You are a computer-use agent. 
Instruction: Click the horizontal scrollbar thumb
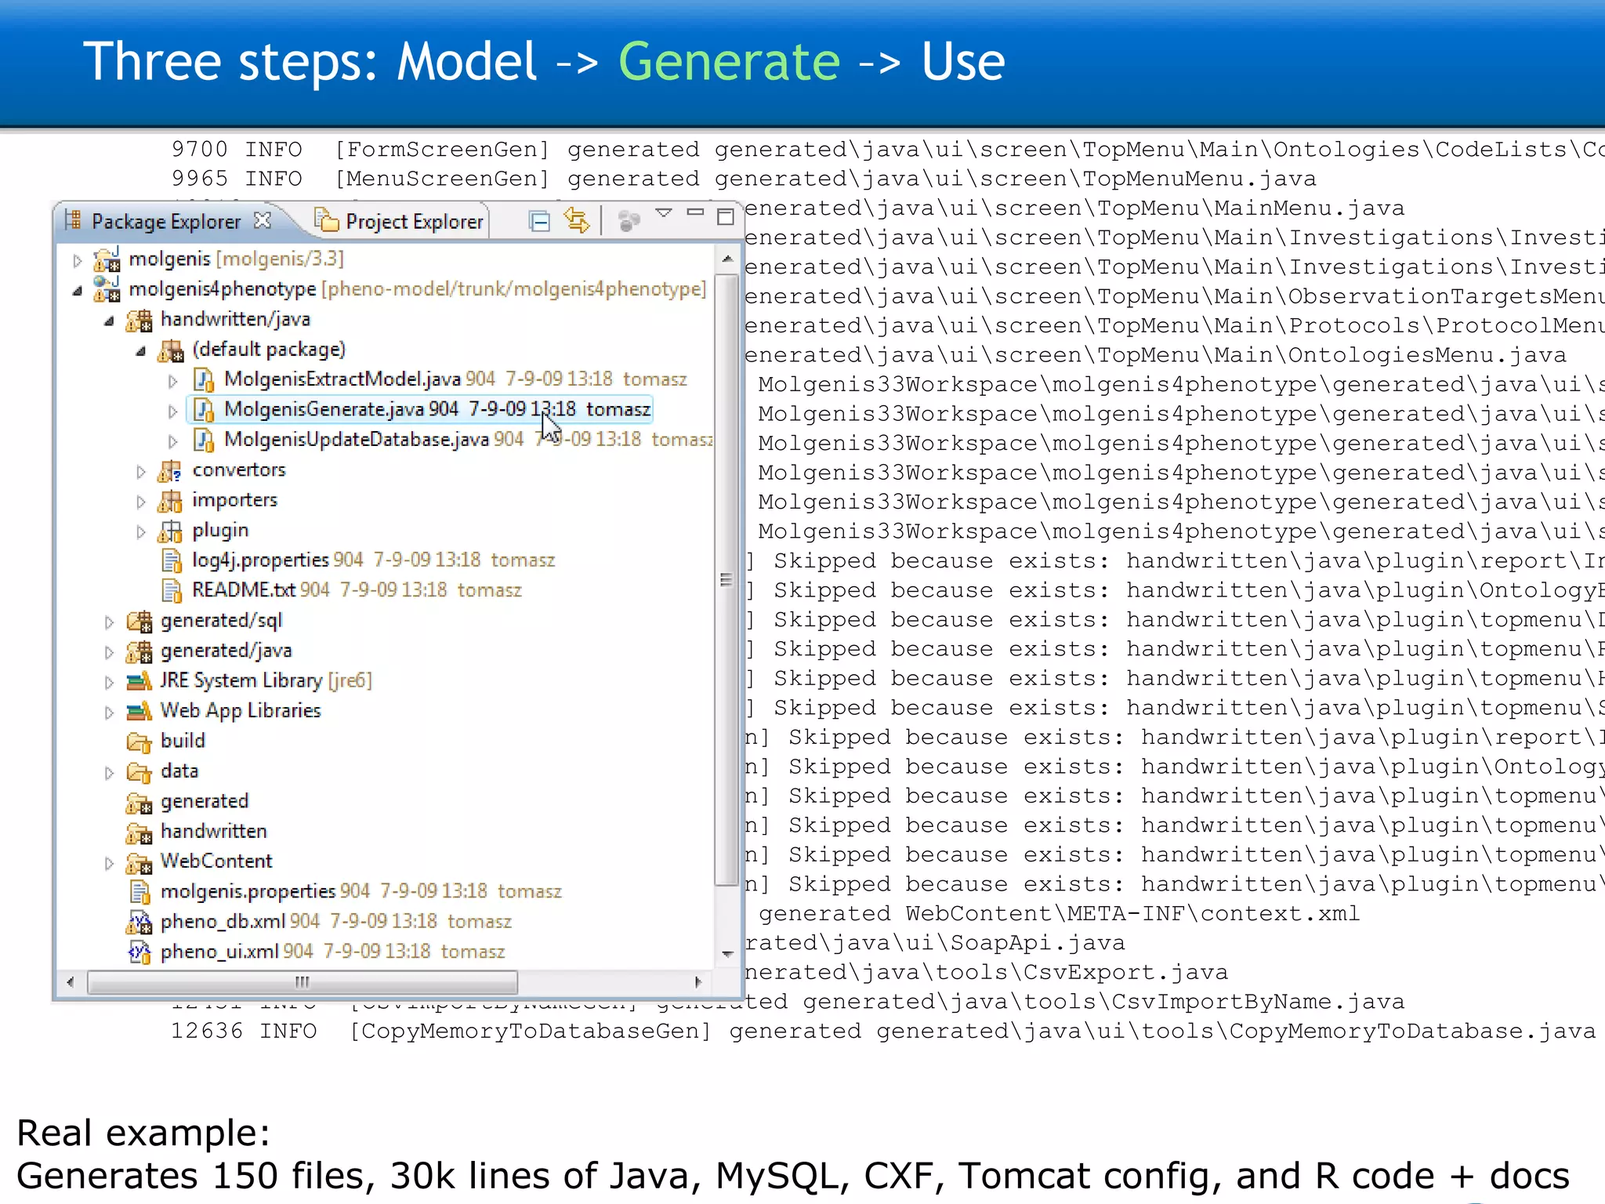coord(303,982)
